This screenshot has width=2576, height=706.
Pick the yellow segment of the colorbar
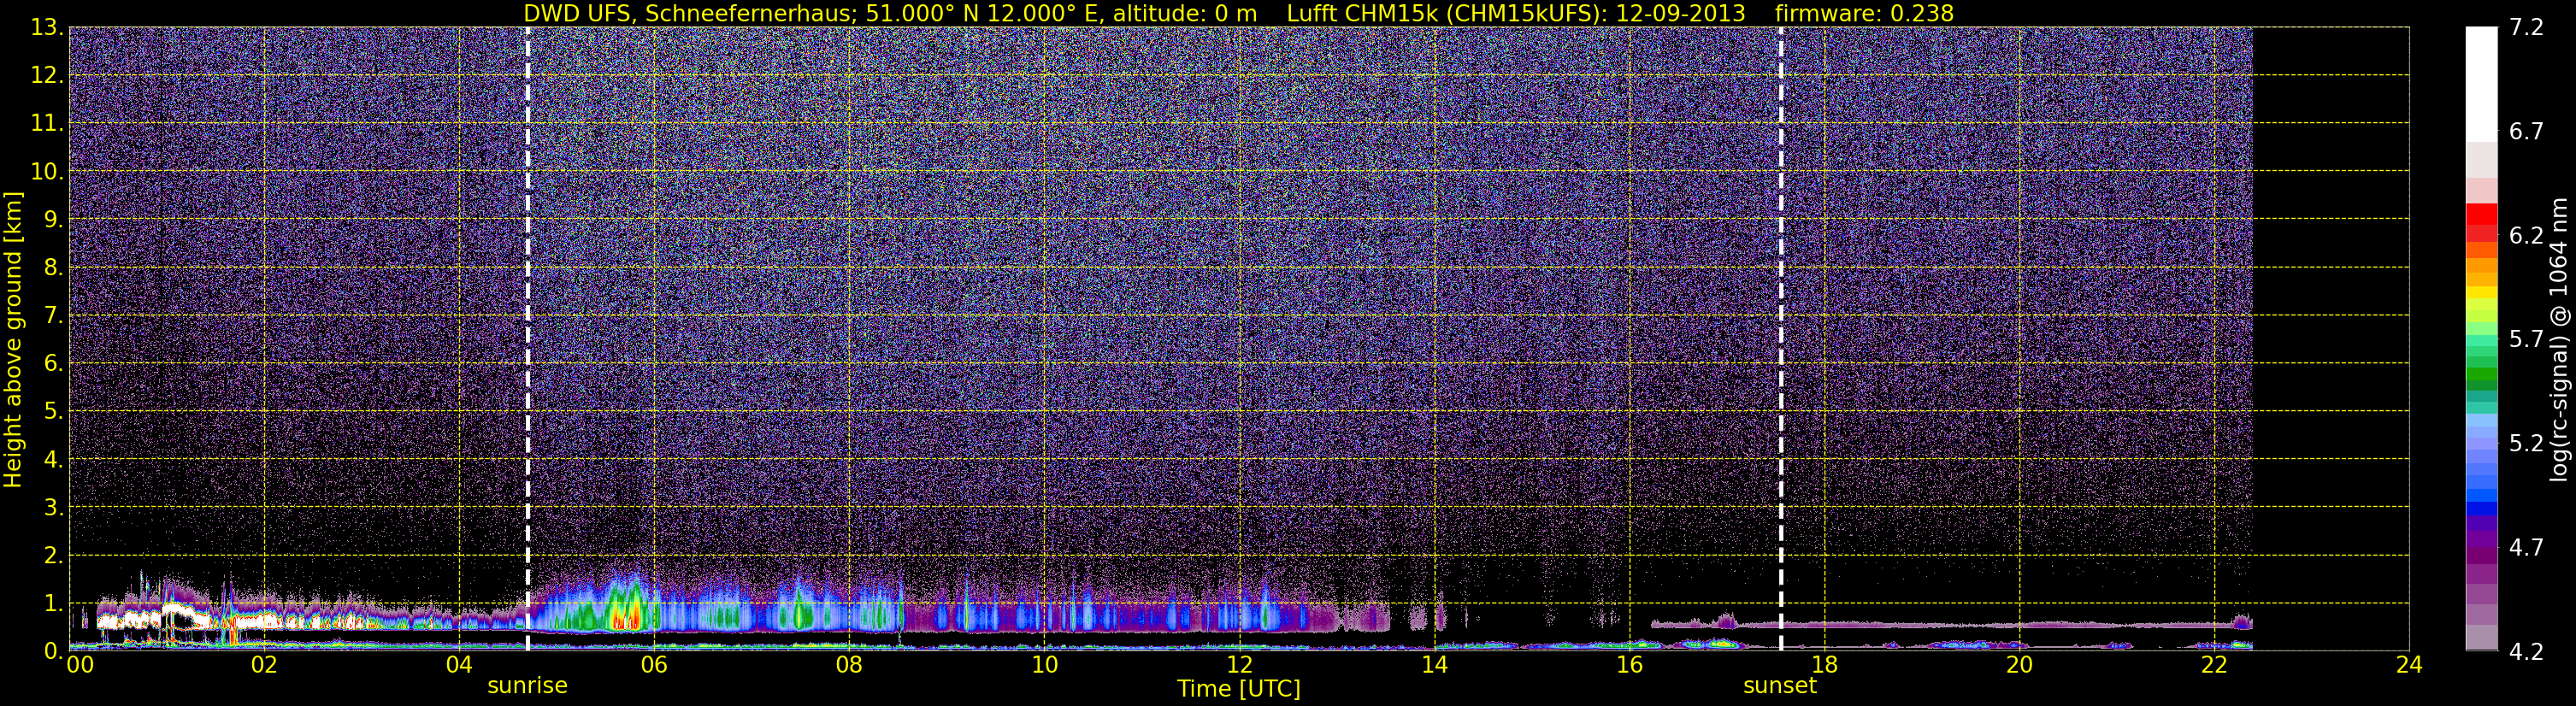tap(2481, 294)
